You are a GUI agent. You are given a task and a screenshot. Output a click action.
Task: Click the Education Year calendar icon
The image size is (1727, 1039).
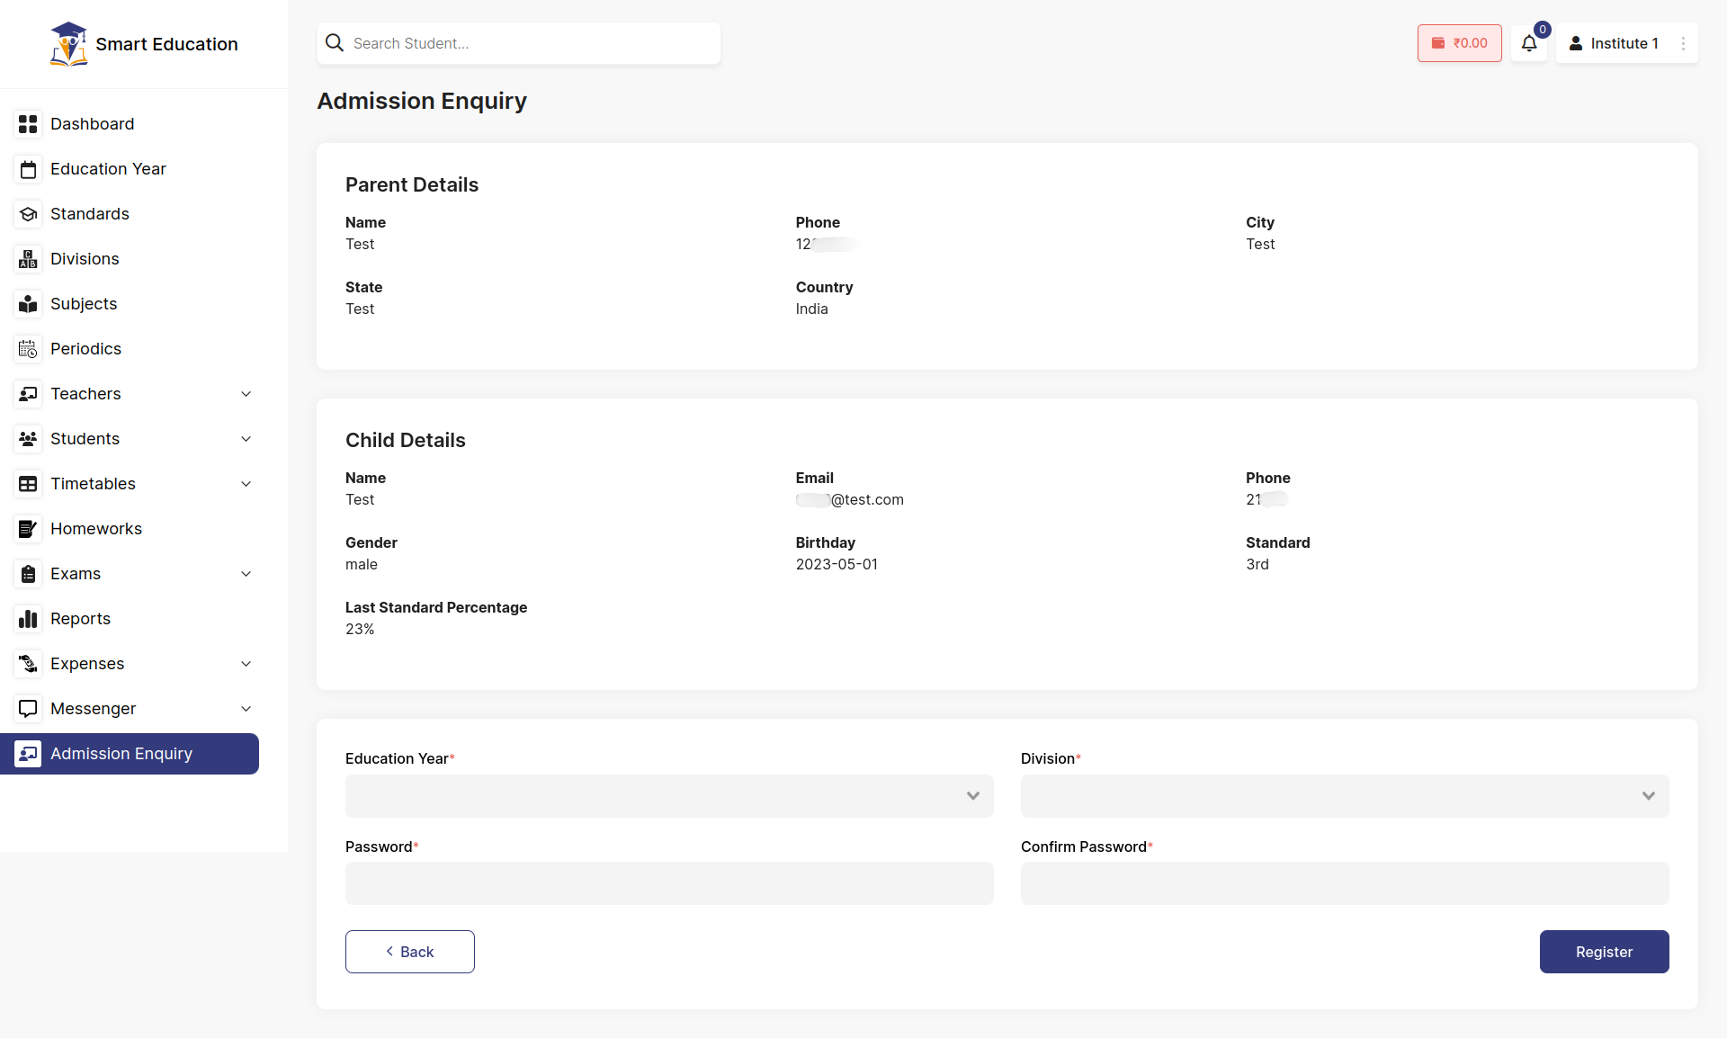point(28,169)
